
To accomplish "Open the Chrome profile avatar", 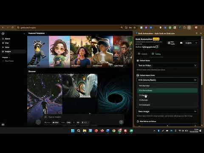I will [189, 28].
